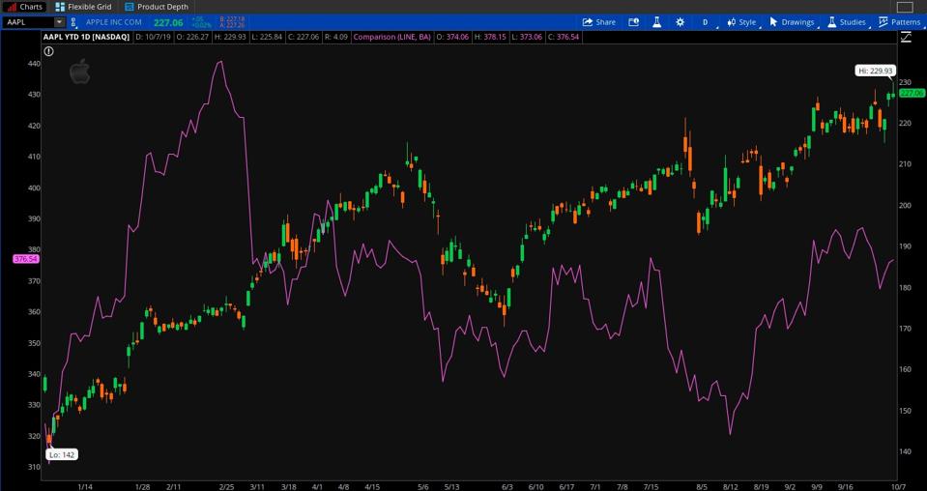Click the 'Hi: 229.93' price bubble
The width and height of the screenshot is (927, 491).
876,71
